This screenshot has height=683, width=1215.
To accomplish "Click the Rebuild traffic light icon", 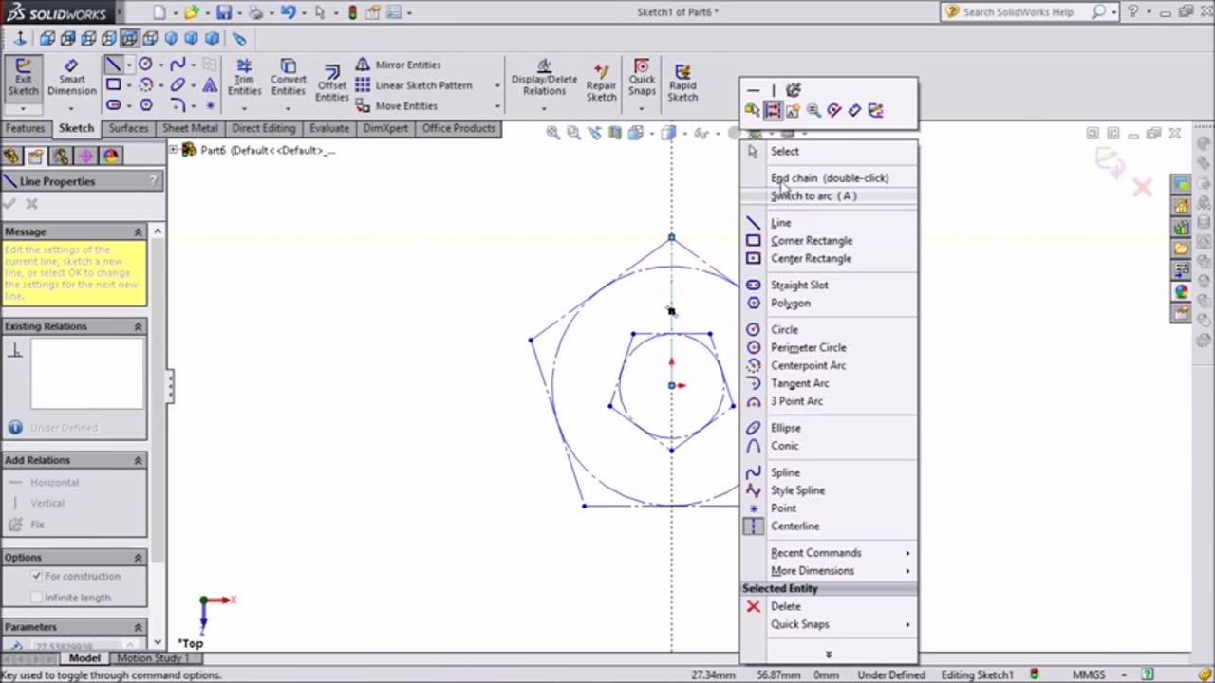I will tap(352, 12).
